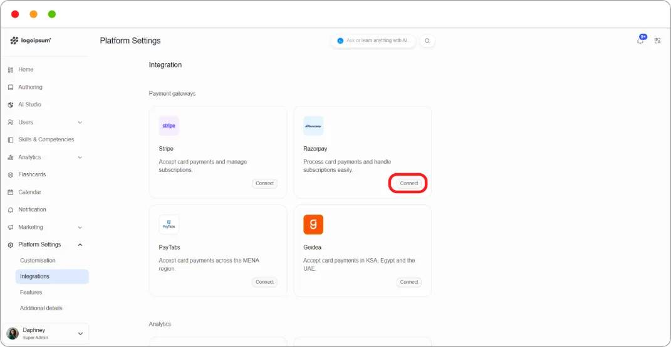Click the Authoring book icon

pyautogui.click(x=11, y=88)
